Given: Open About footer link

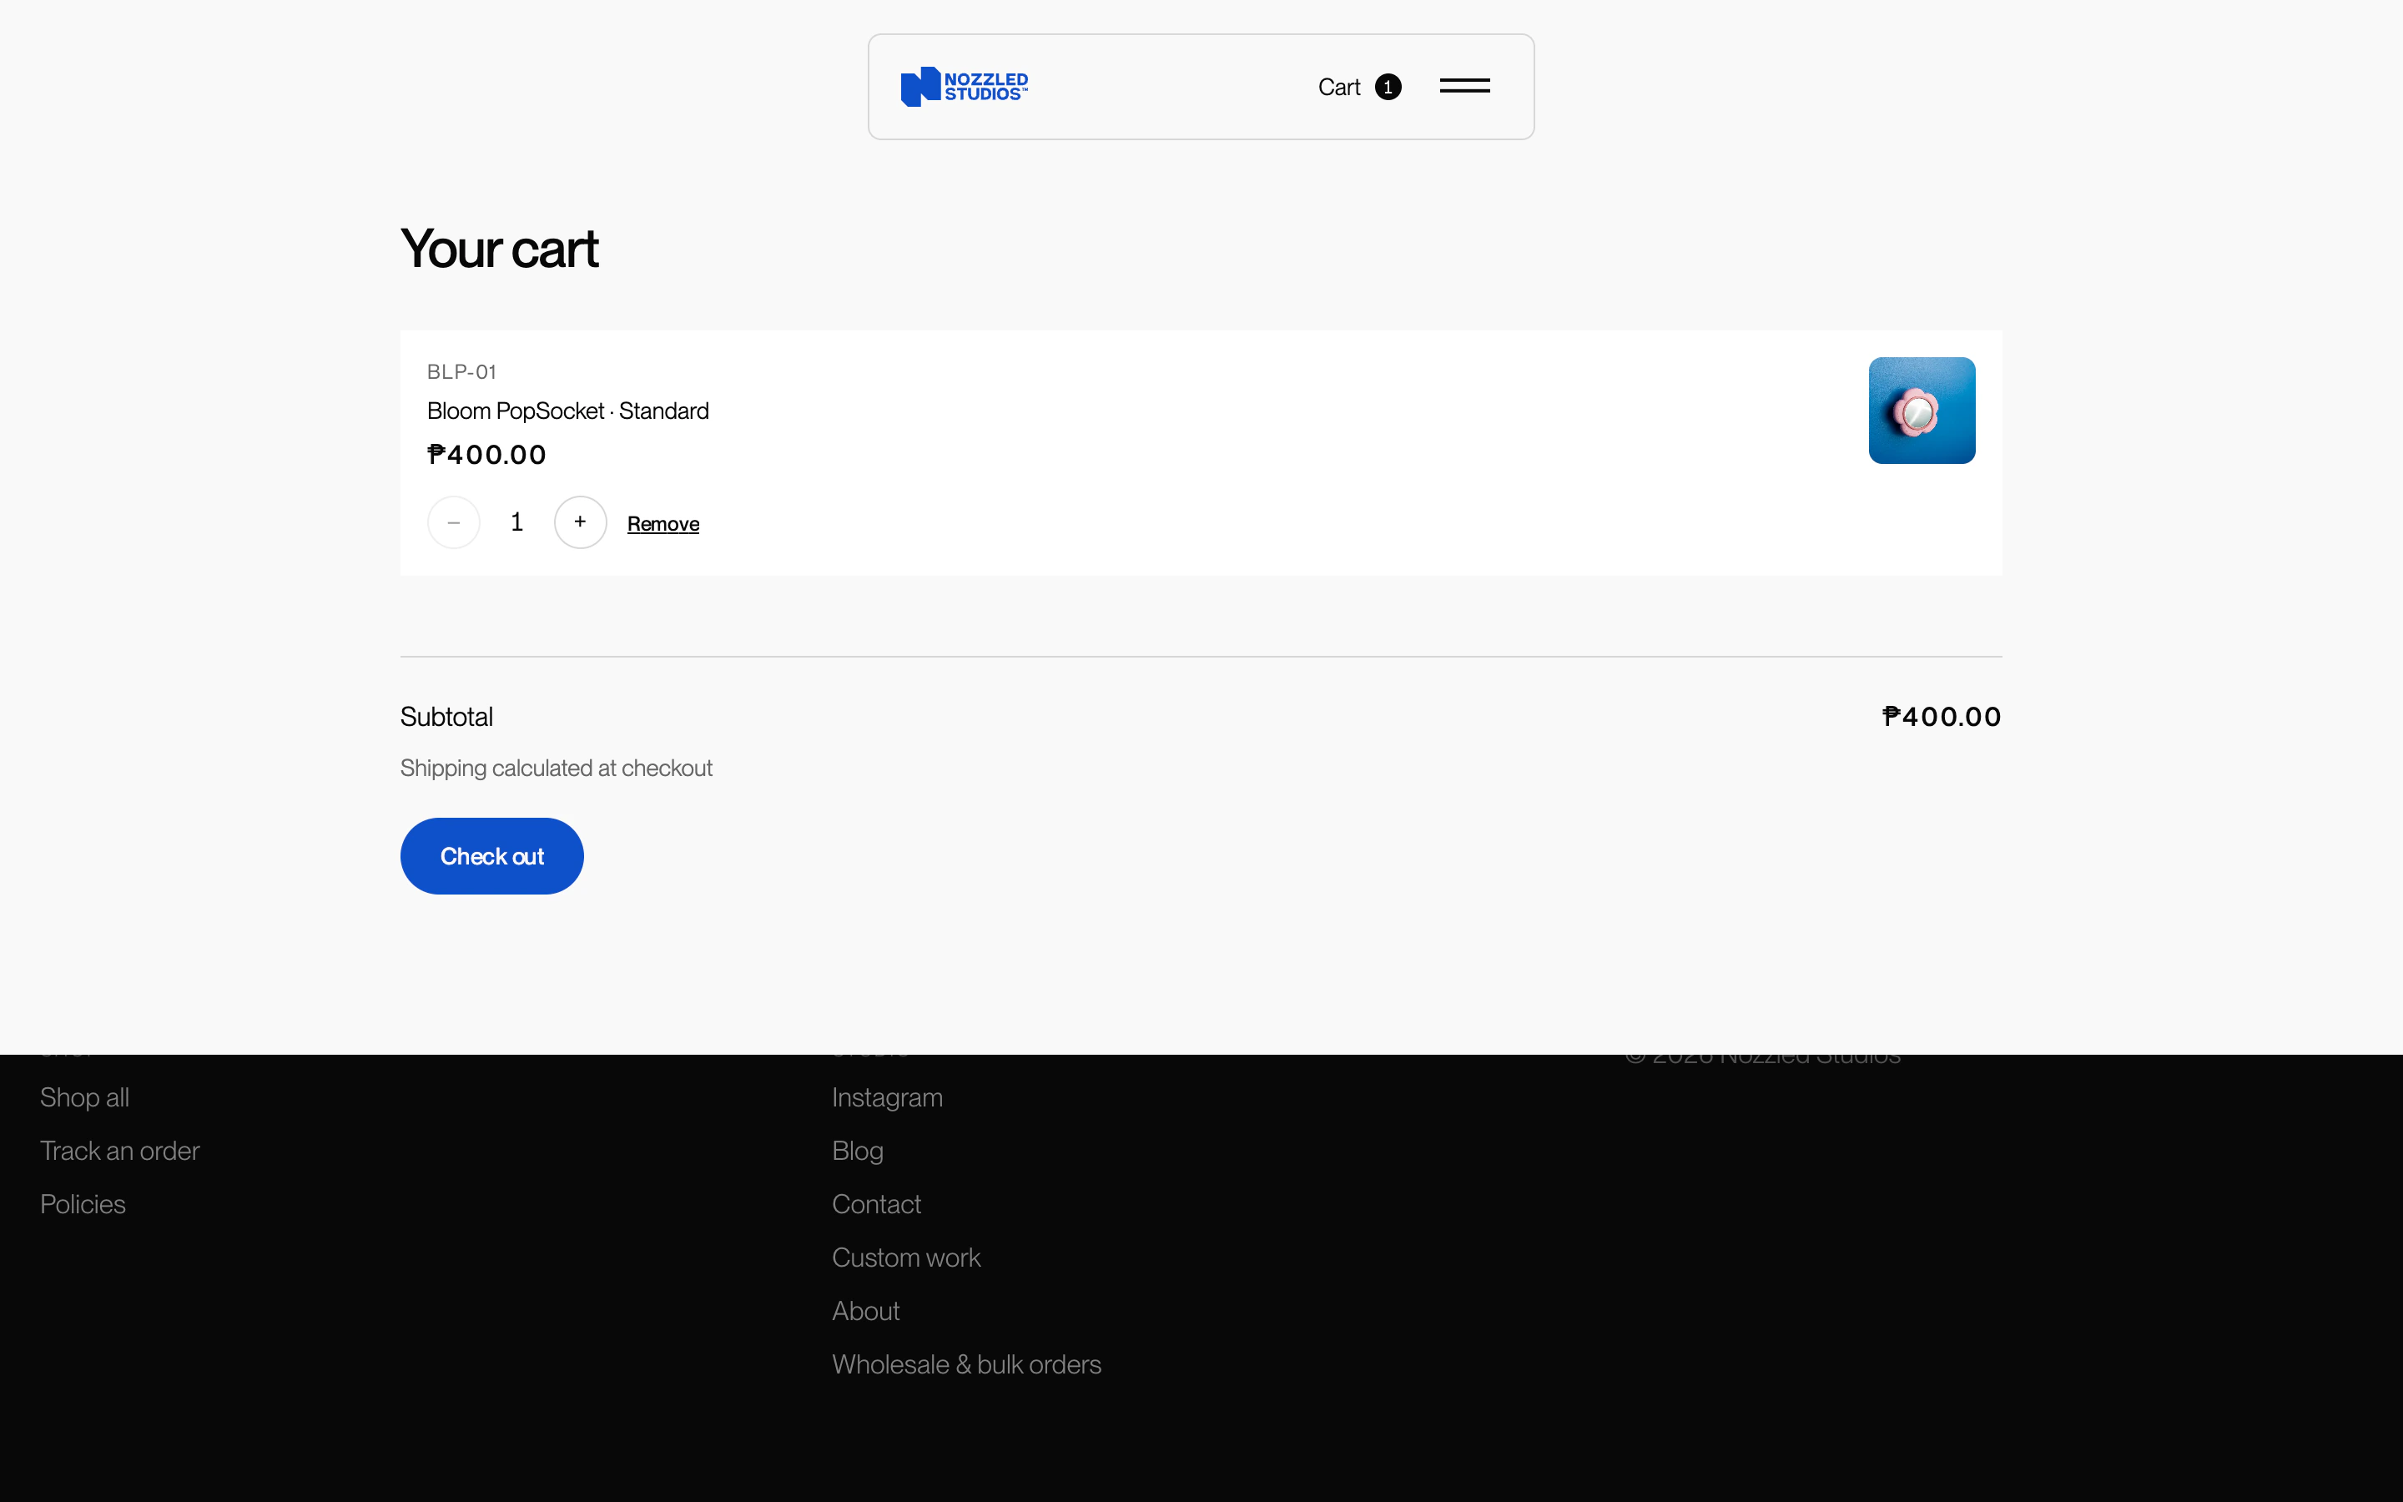Looking at the screenshot, I should pyautogui.click(x=865, y=1313).
